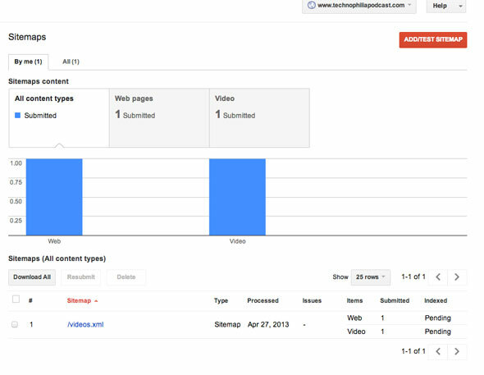Click the sort arrow next to Sitemap column

[x=96, y=301]
